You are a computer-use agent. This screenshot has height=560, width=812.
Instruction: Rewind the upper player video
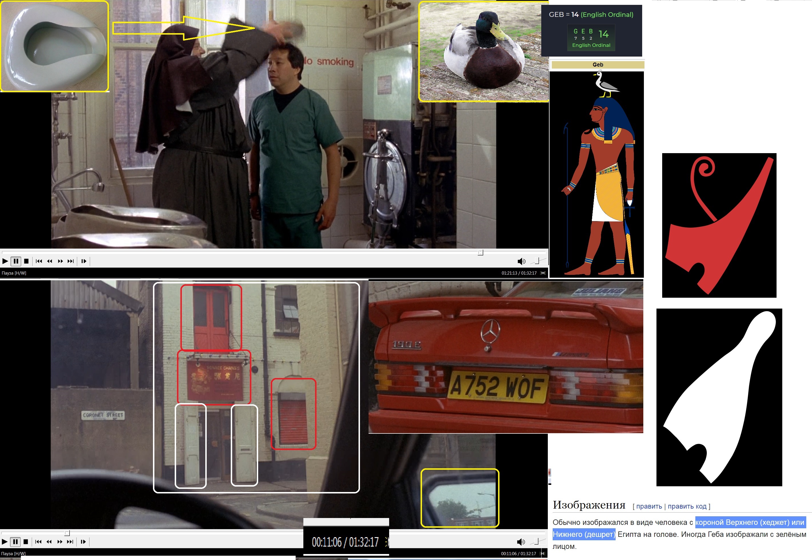49,261
